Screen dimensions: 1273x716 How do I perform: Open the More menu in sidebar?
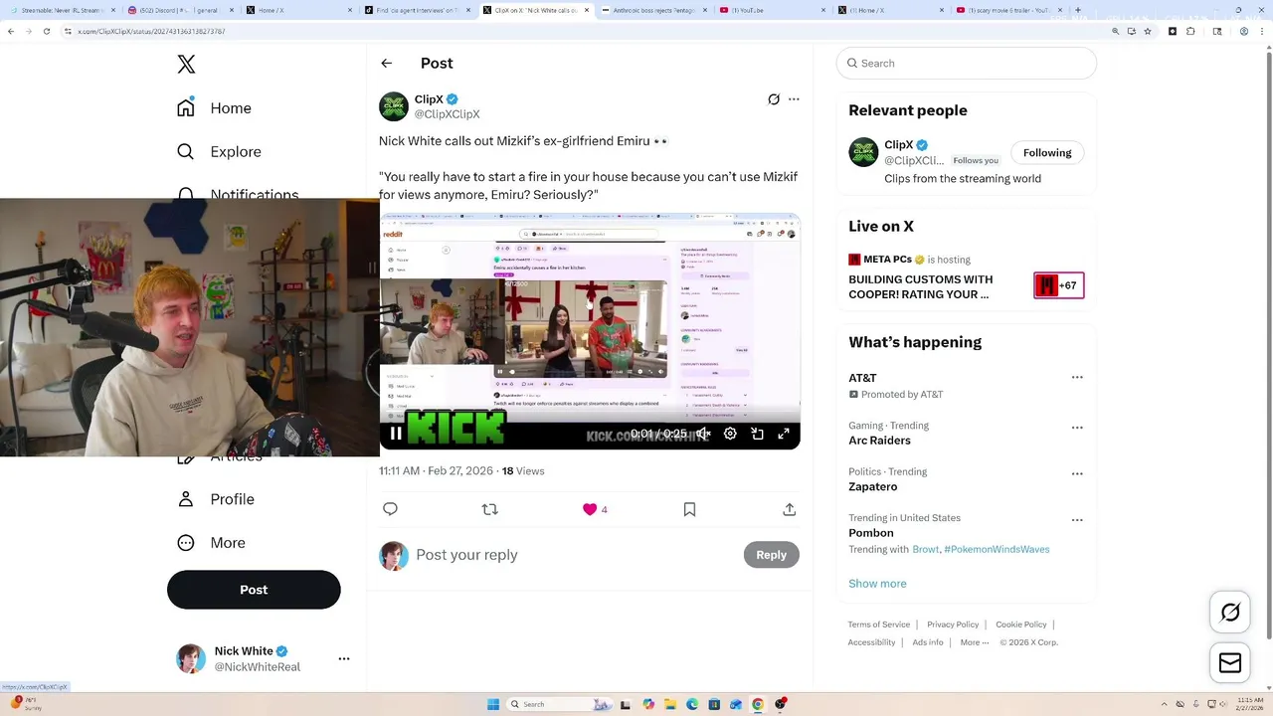[211, 543]
